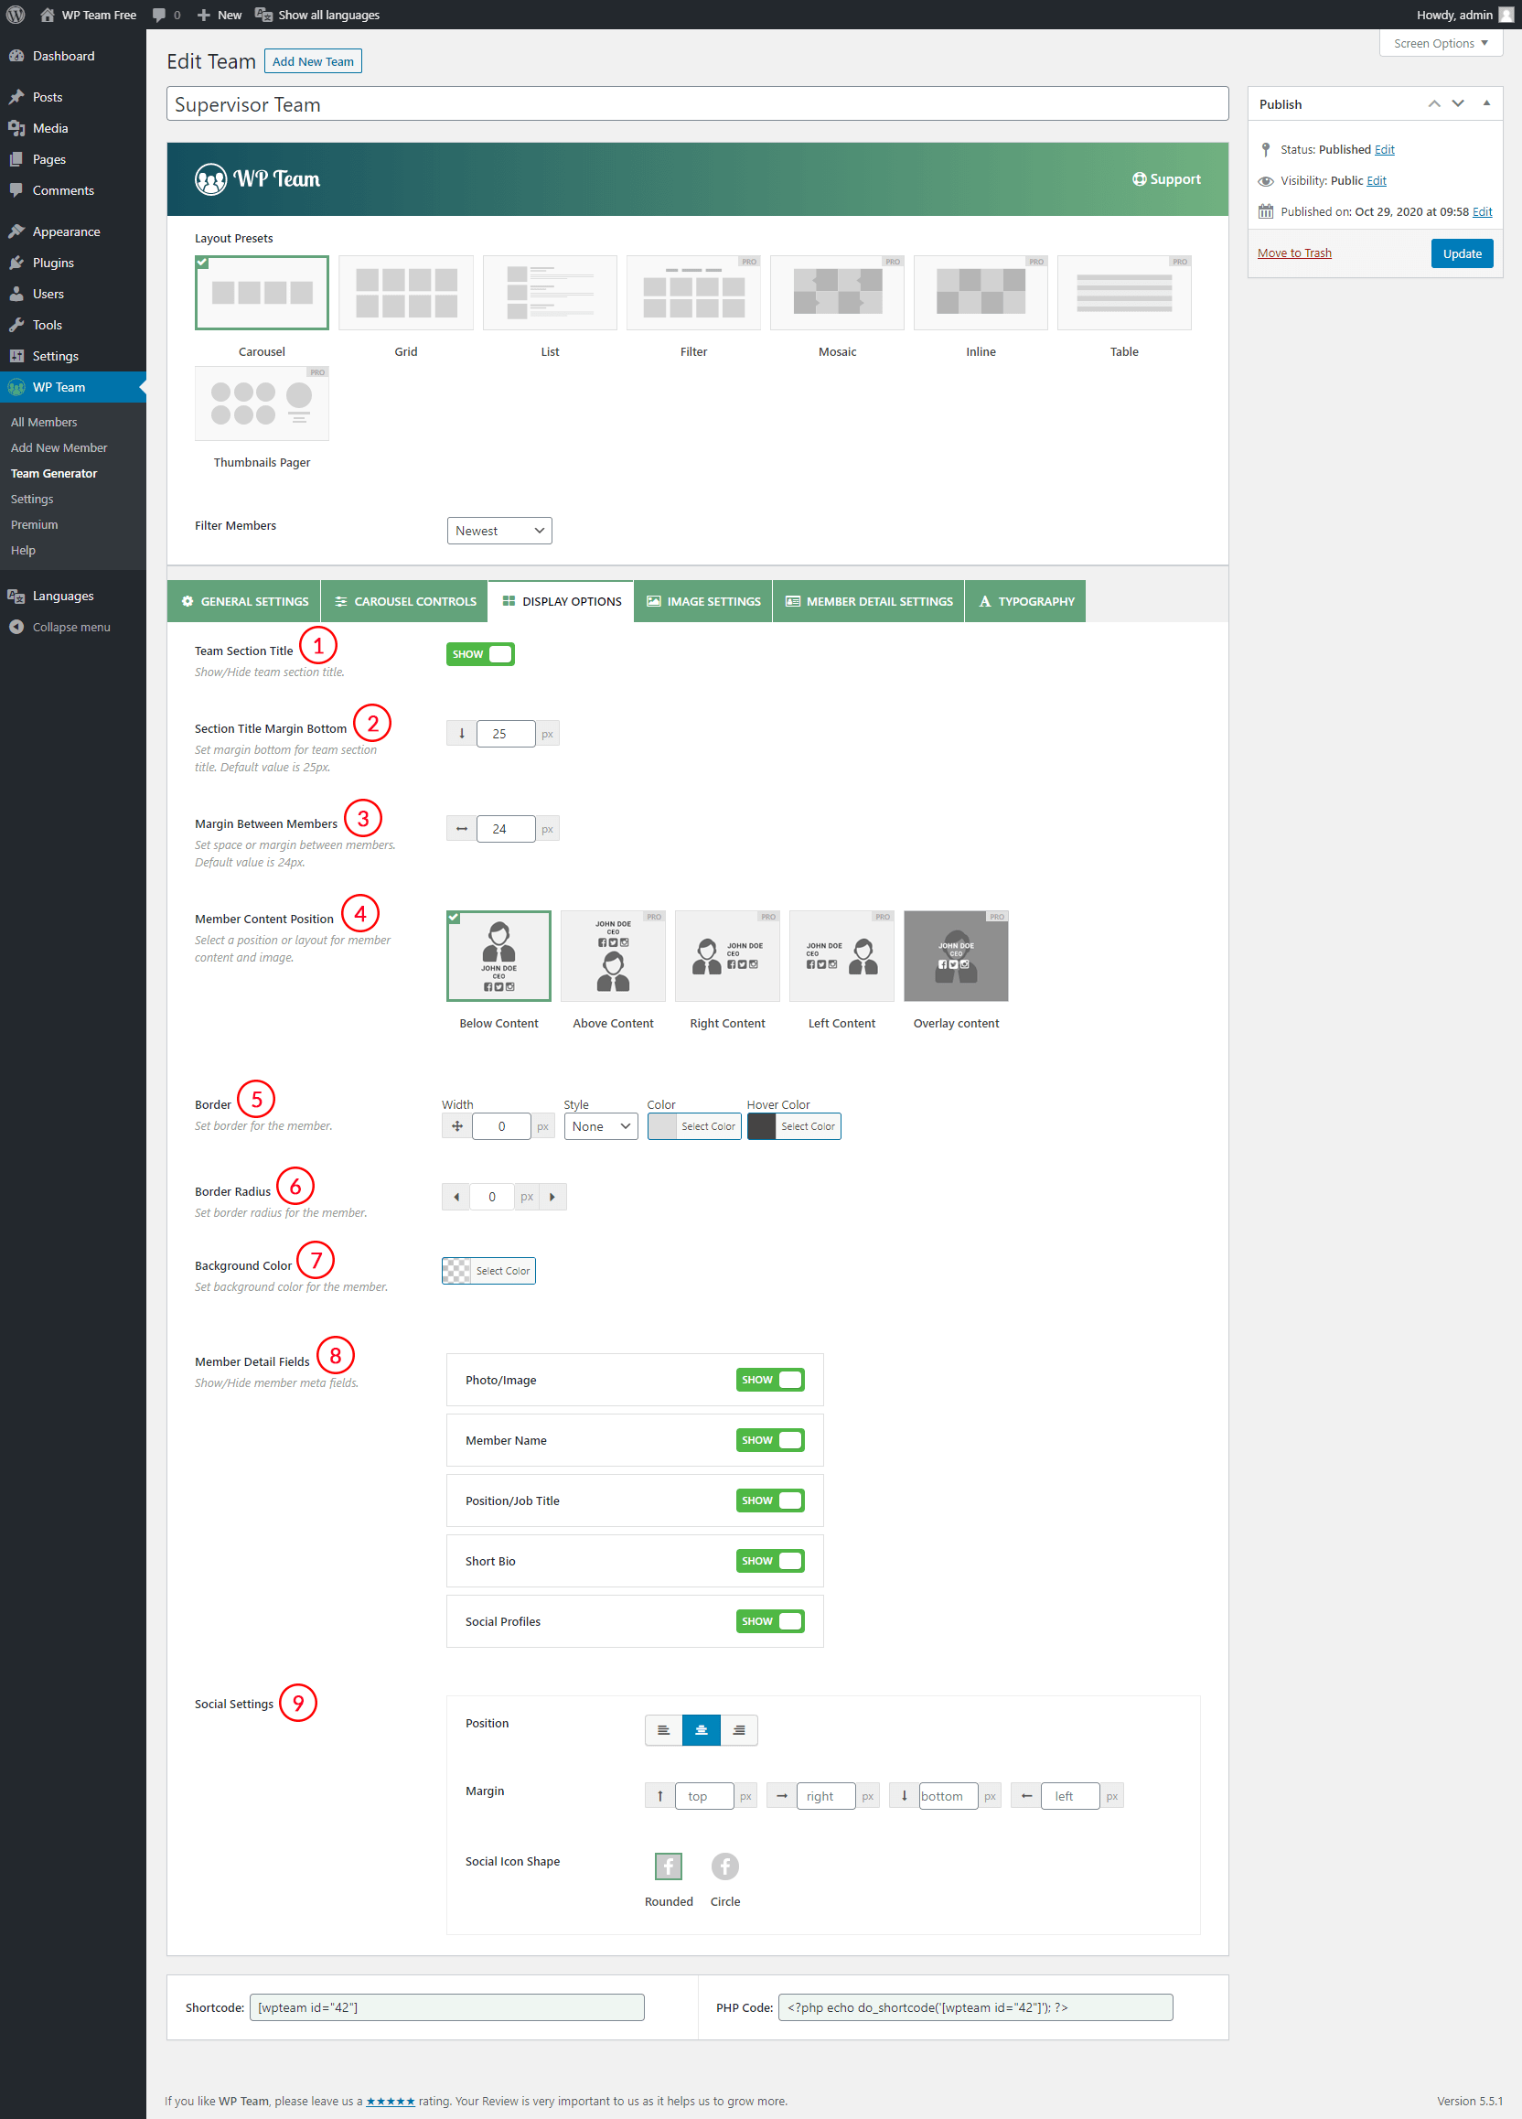Toggle Social Profiles field off

(x=769, y=1621)
